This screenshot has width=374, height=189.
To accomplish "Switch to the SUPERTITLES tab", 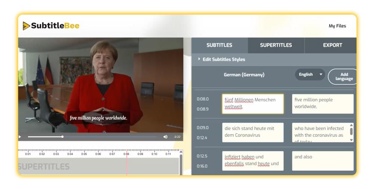I will click(x=276, y=45).
